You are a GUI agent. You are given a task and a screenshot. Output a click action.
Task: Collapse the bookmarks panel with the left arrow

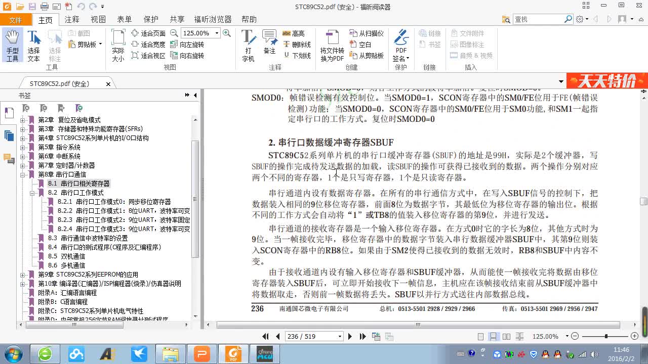195,95
